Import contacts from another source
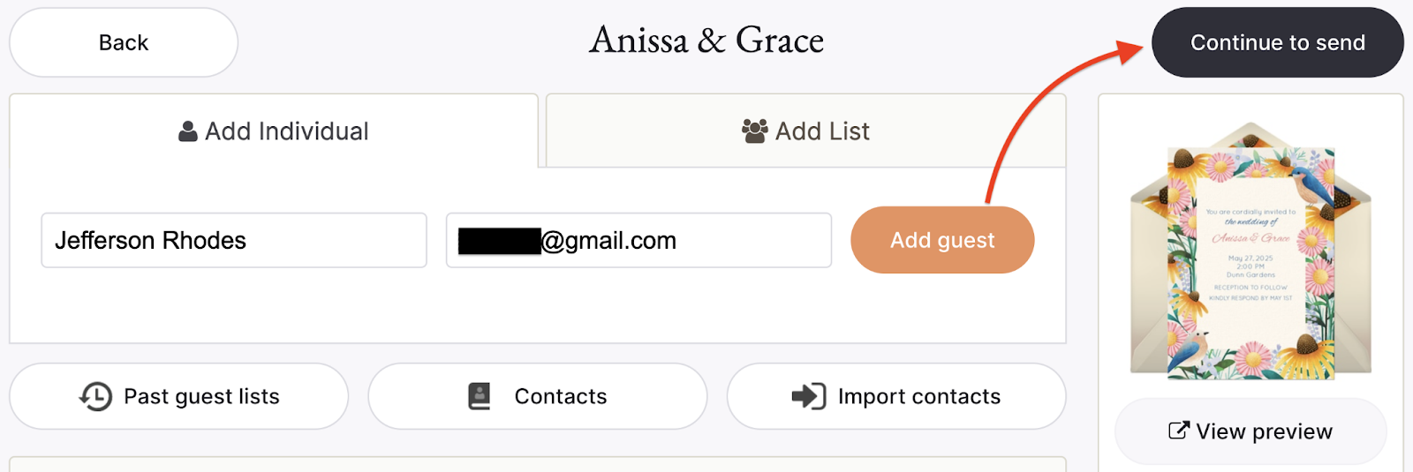 [896, 396]
